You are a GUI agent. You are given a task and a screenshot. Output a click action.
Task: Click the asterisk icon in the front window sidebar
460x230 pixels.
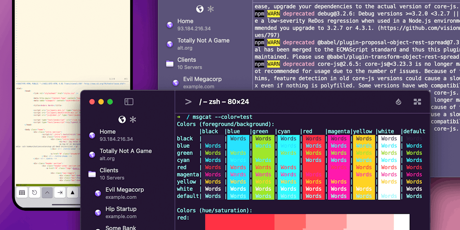pos(133,119)
